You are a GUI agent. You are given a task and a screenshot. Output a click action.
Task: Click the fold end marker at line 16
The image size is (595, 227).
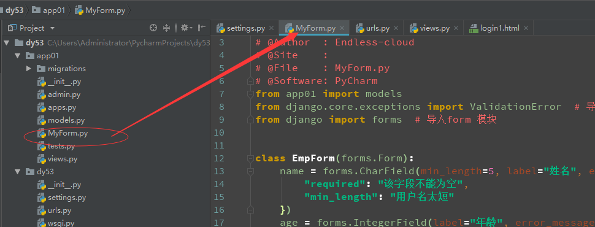coord(250,210)
